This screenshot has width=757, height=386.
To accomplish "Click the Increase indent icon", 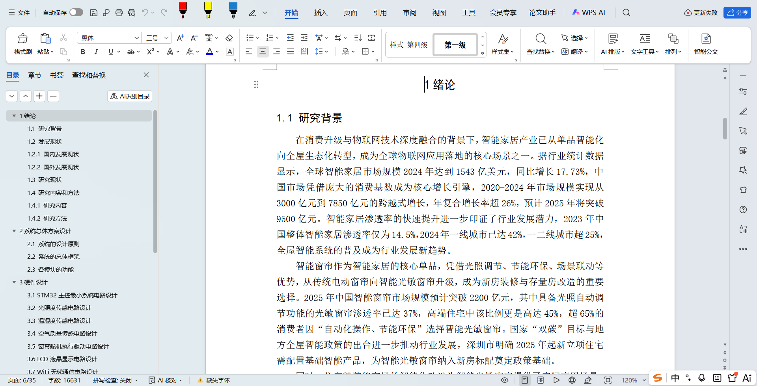I will [304, 38].
